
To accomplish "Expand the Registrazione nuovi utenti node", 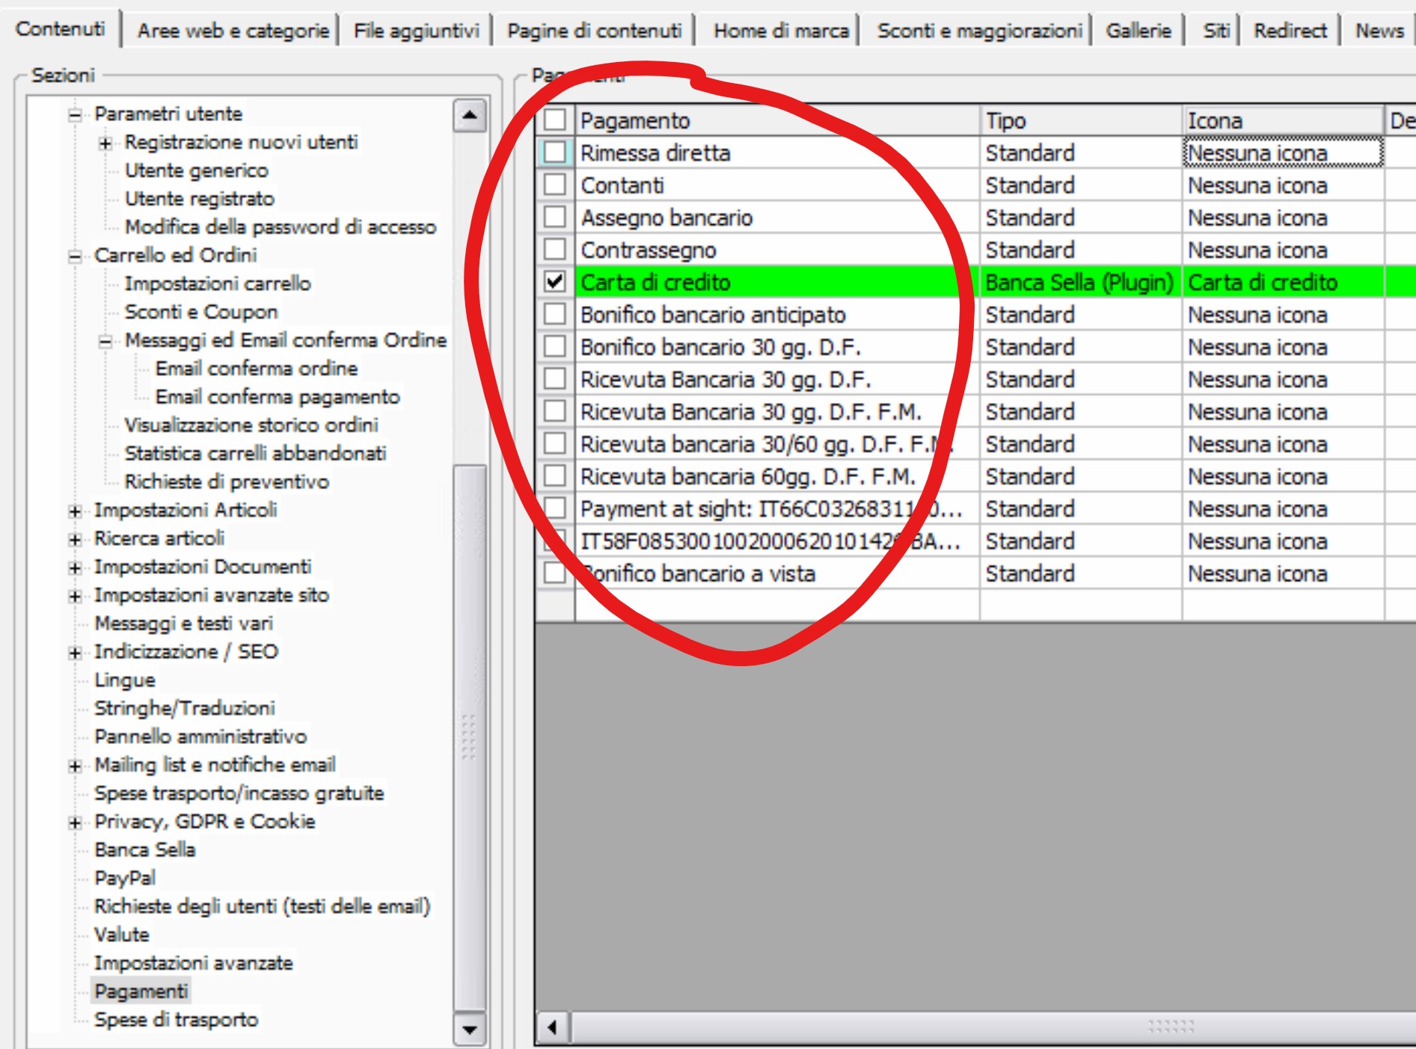I will pyautogui.click(x=105, y=143).
